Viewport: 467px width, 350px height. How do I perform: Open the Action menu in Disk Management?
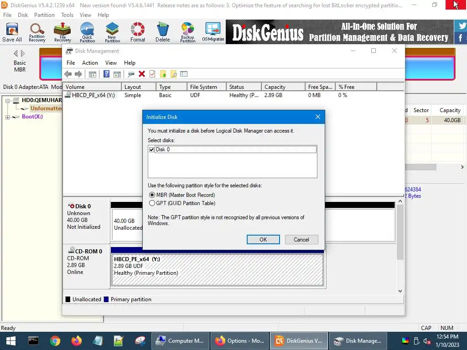(x=90, y=63)
